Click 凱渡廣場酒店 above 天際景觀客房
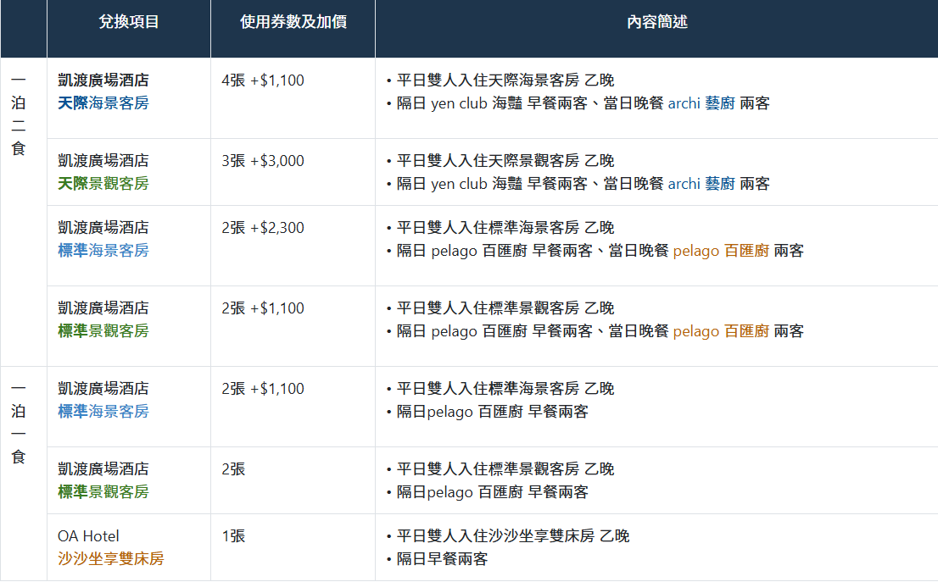The width and height of the screenshot is (938, 582). click(103, 161)
